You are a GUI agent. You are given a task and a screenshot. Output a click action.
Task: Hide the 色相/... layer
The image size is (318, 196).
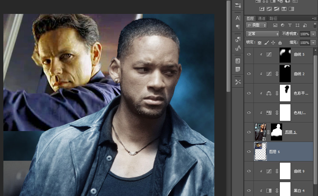[249, 113]
